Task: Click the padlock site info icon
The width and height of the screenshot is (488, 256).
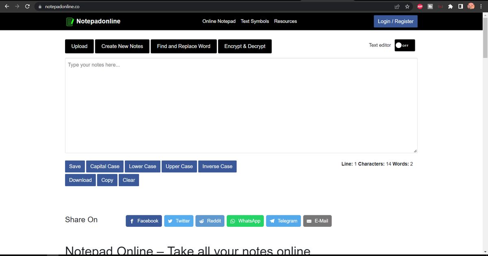Action: [x=40, y=7]
